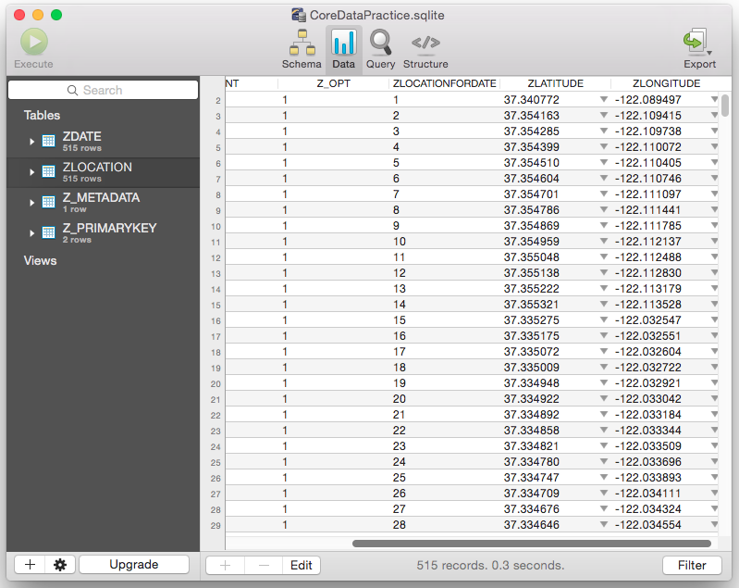The width and height of the screenshot is (739, 588).
Task: Open dropdown arrow beside longitude -122.034554
Action: pos(715,524)
